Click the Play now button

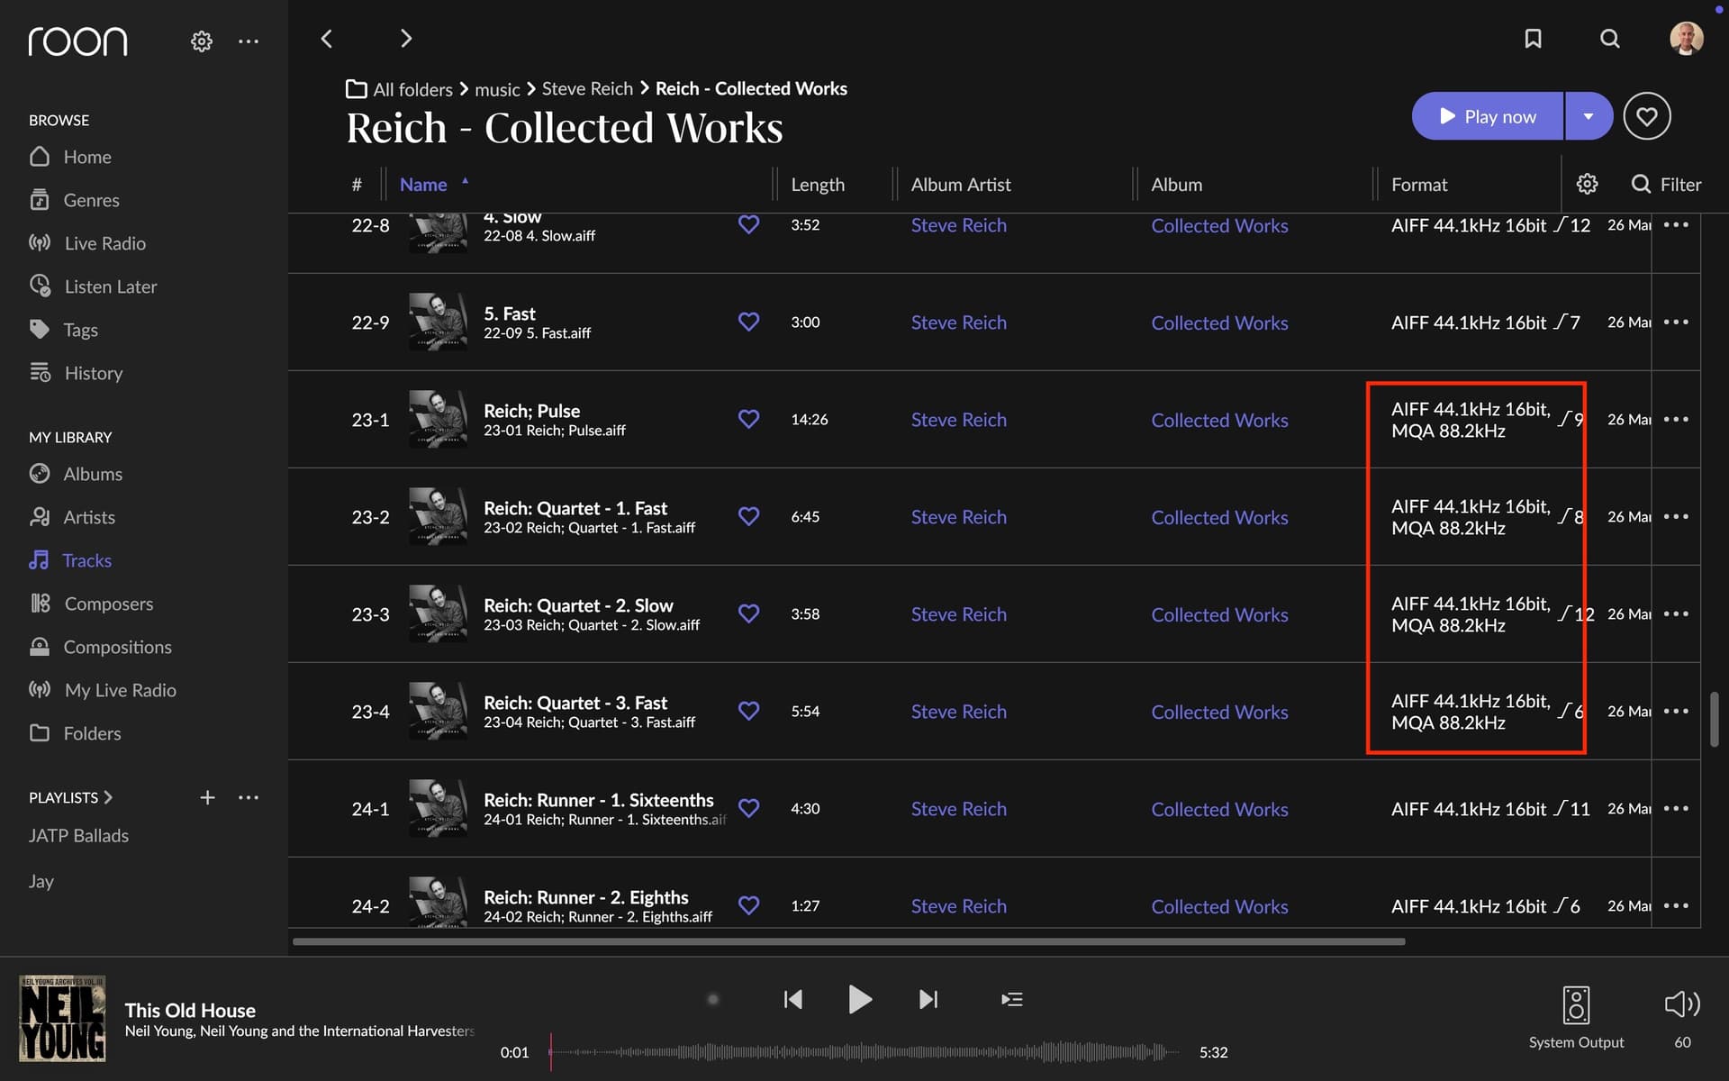pos(1488,116)
